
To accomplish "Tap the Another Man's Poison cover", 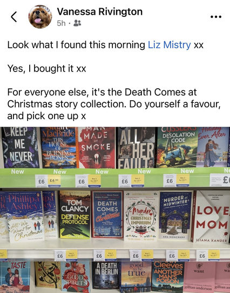I will click(168, 276).
